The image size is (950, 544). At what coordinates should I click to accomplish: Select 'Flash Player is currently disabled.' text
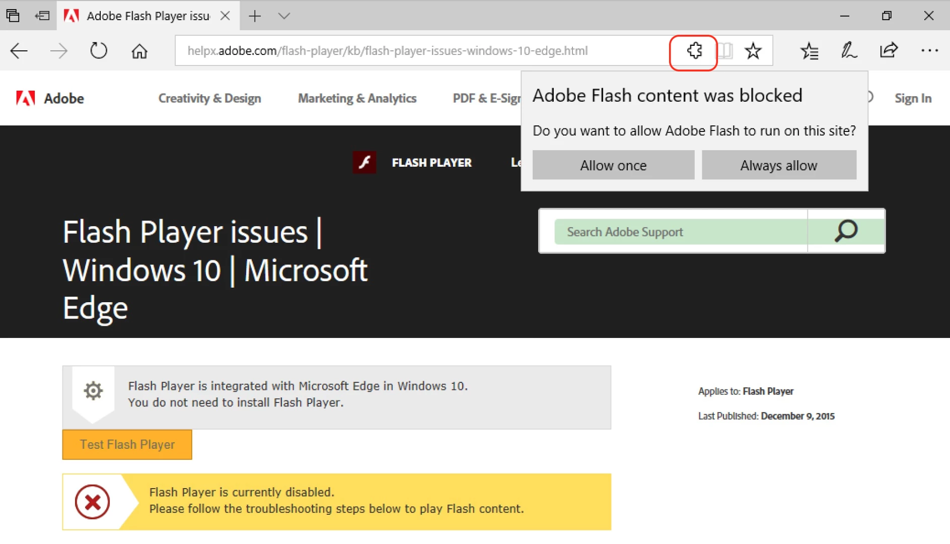click(242, 492)
